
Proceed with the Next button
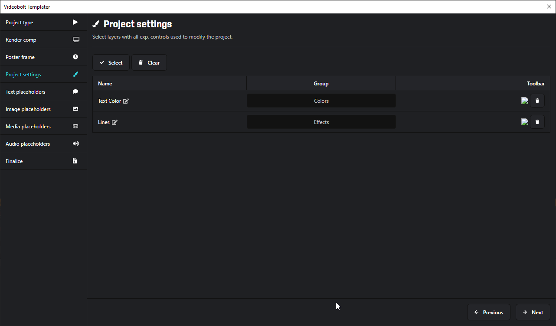click(533, 312)
